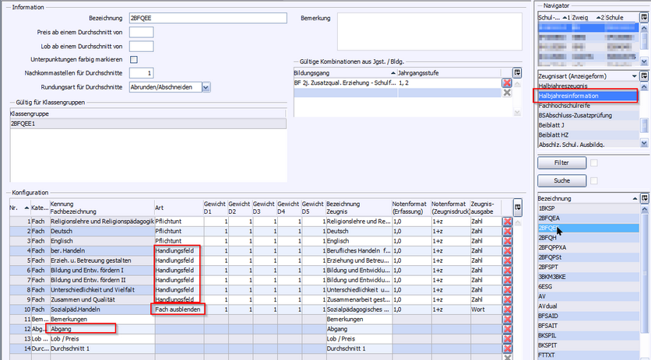Select Fachhochschulreife in Zeugnisart list
651x360 pixels.
[x=565, y=105]
